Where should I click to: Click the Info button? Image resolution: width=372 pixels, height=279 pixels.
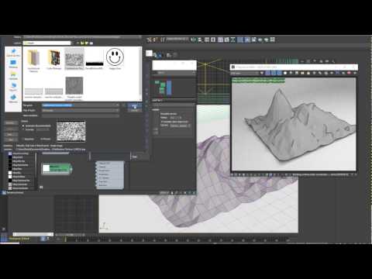[x=11, y=134]
